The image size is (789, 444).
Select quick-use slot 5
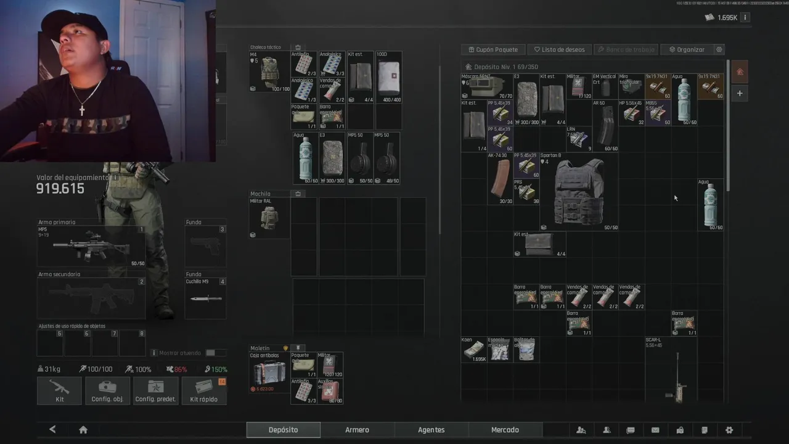pos(51,343)
